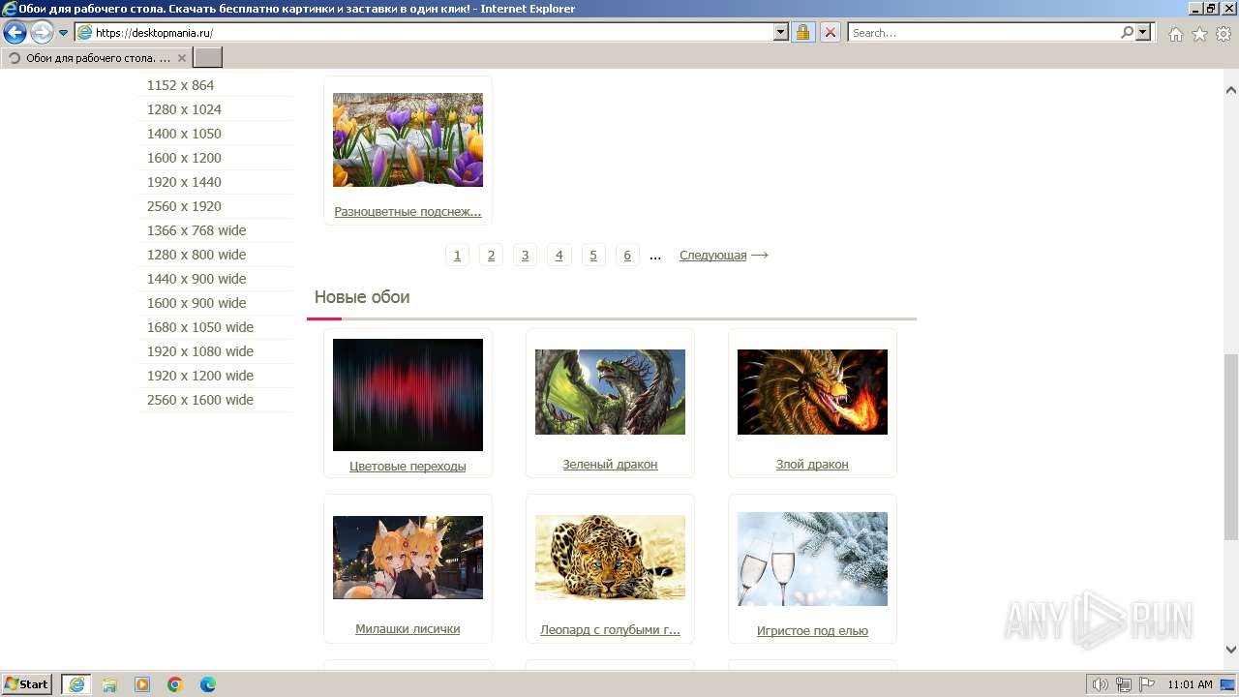Go to pagination page 1
The width and height of the screenshot is (1239, 697).
pyautogui.click(x=457, y=256)
